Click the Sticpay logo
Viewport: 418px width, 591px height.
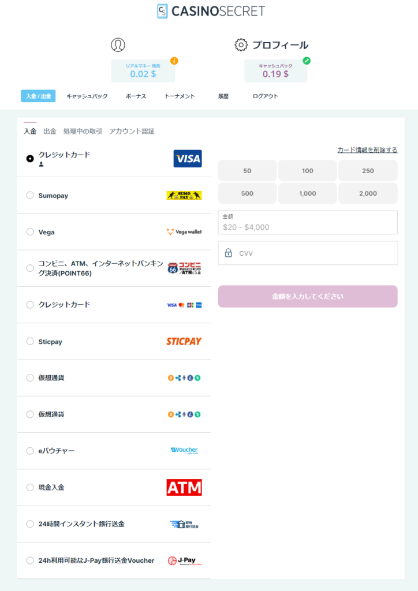[184, 342]
